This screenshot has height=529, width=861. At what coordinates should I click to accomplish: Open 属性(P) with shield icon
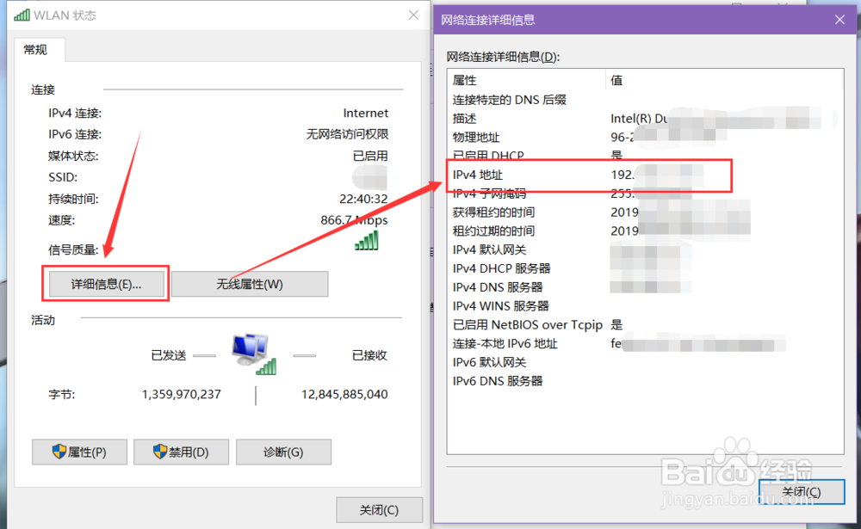click(x=79, y=452)
